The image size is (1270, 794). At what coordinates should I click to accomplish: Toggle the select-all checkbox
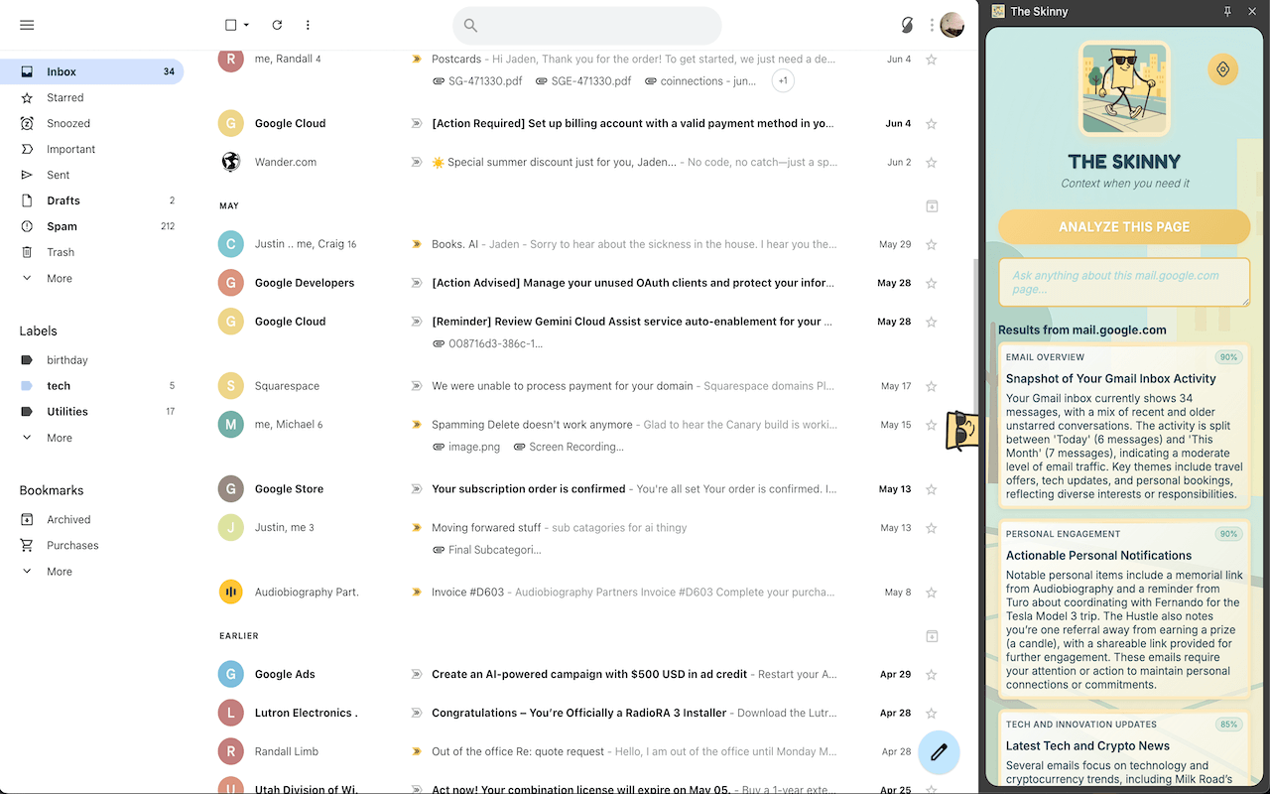(231, 25)
